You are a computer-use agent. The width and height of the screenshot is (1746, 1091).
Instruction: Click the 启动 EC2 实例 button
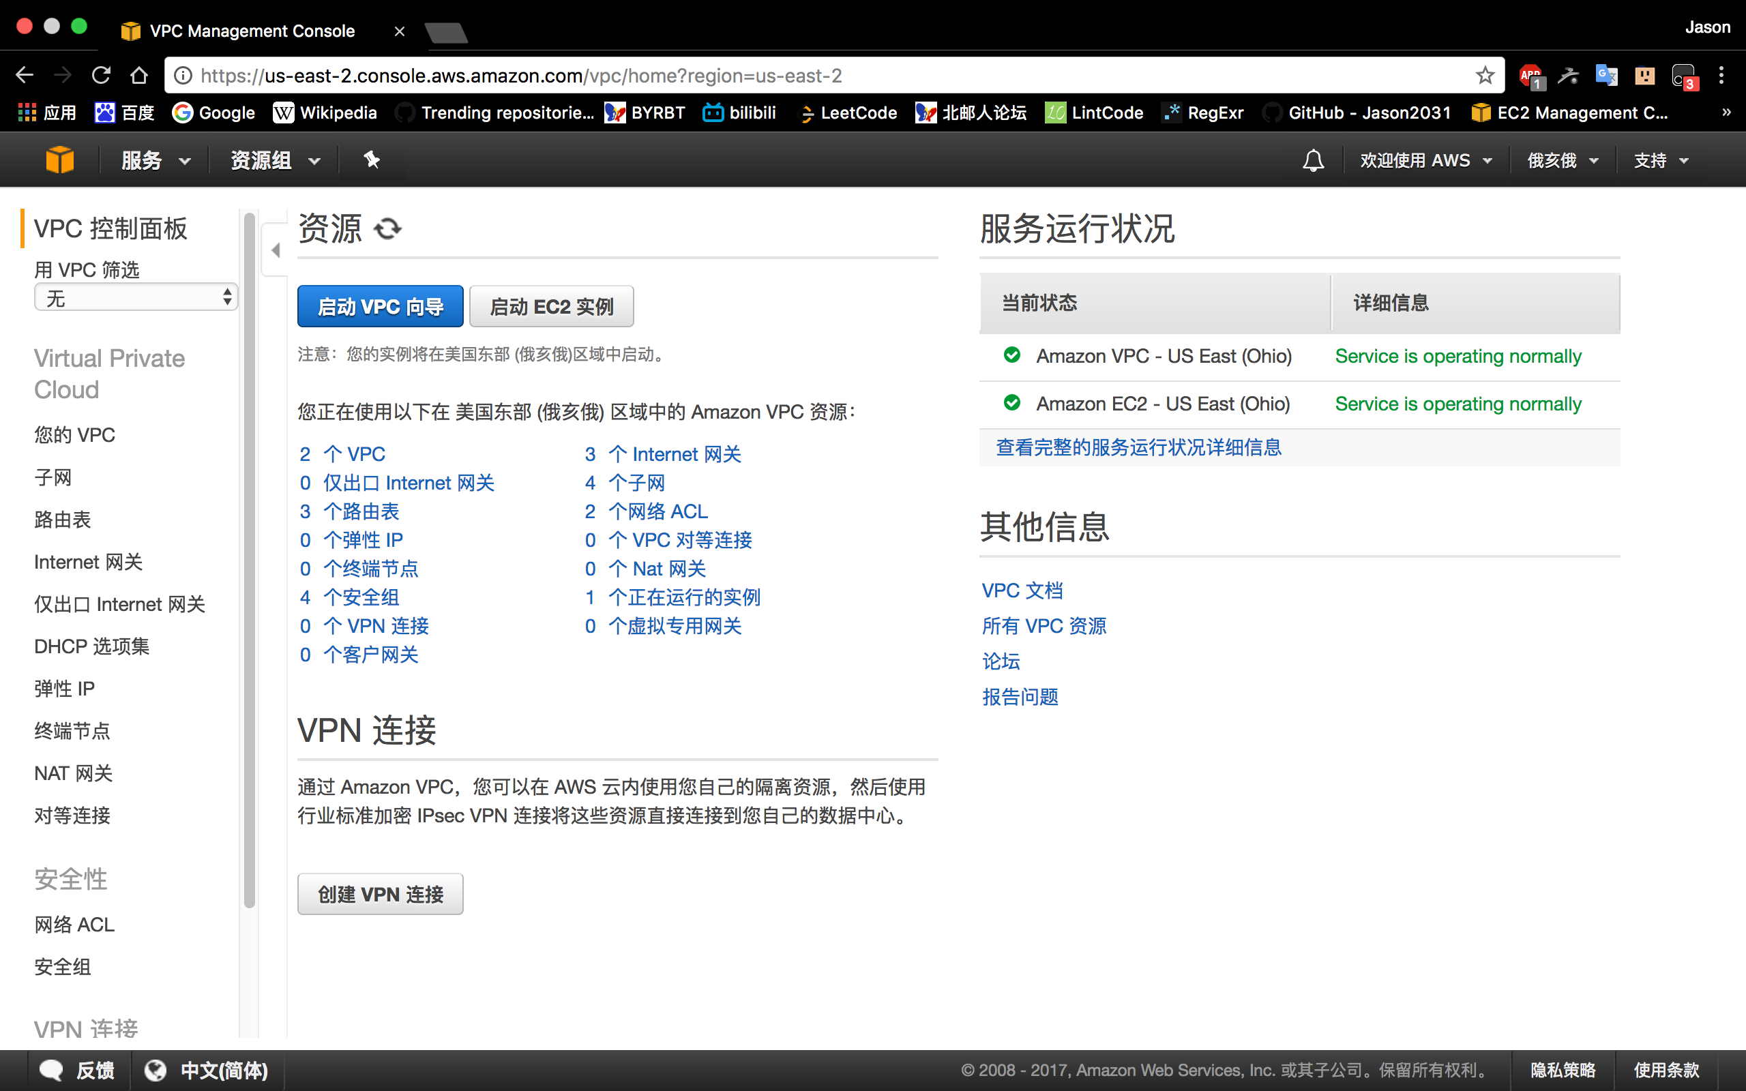point(551,307)
